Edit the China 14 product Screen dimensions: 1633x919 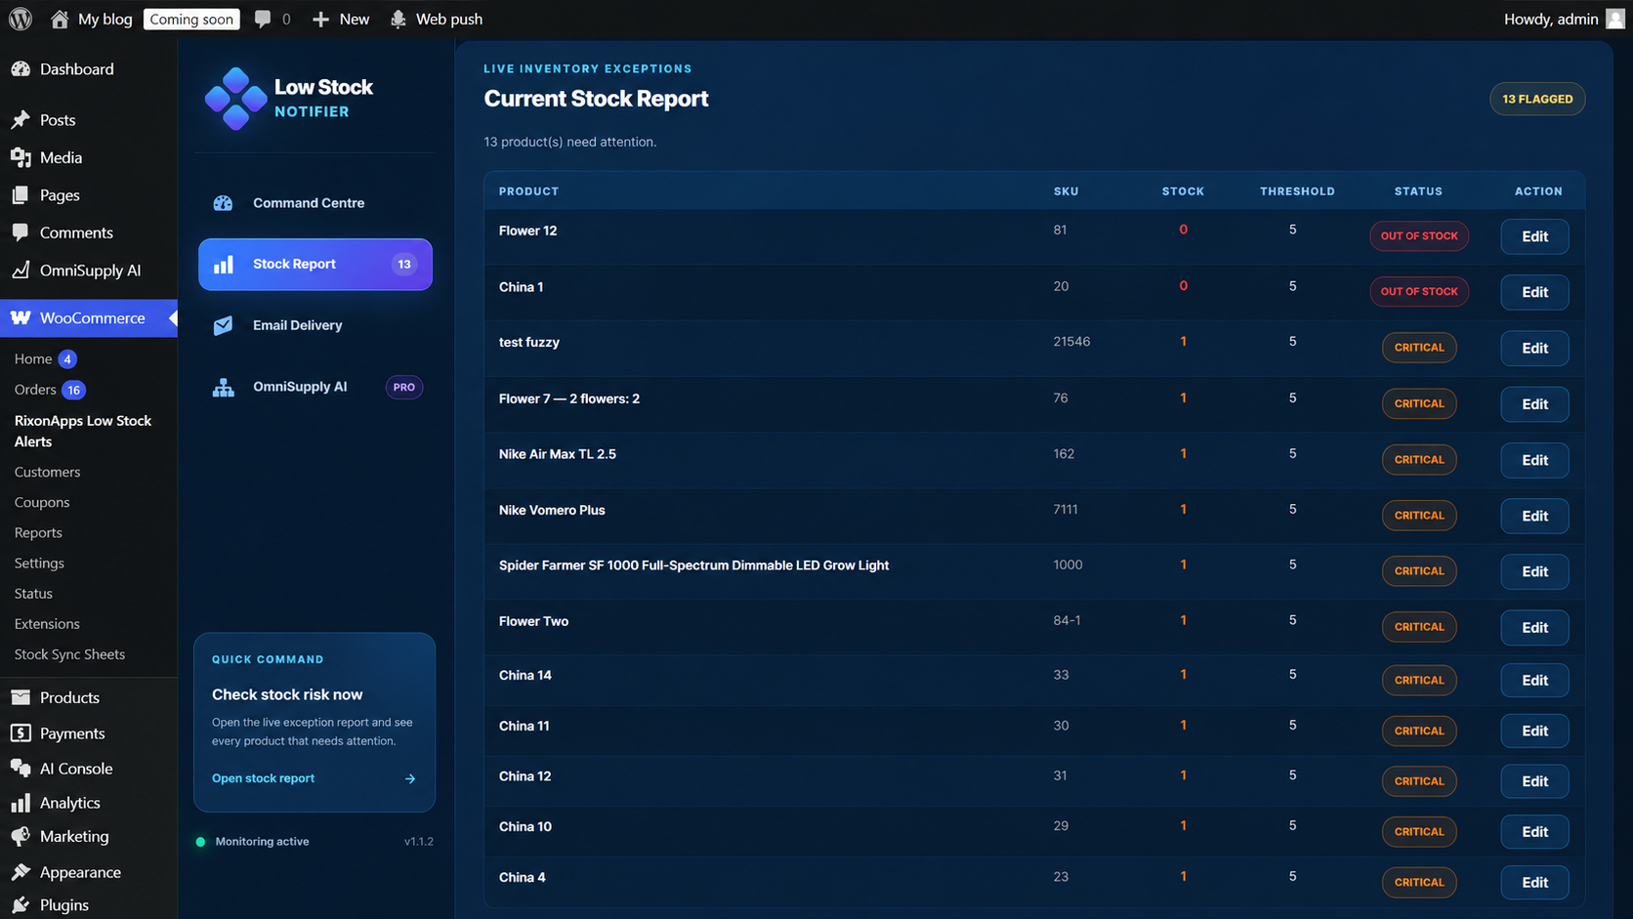[x=1534, y=680]
